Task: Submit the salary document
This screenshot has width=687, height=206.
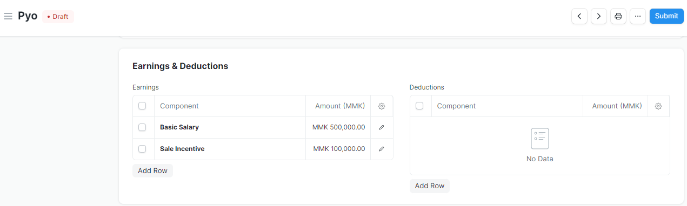Action: tap(666, 16)
